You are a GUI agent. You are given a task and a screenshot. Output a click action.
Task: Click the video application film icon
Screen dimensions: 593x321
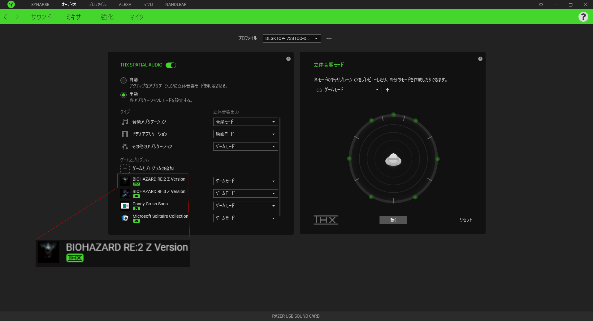[x=125, y=134]
